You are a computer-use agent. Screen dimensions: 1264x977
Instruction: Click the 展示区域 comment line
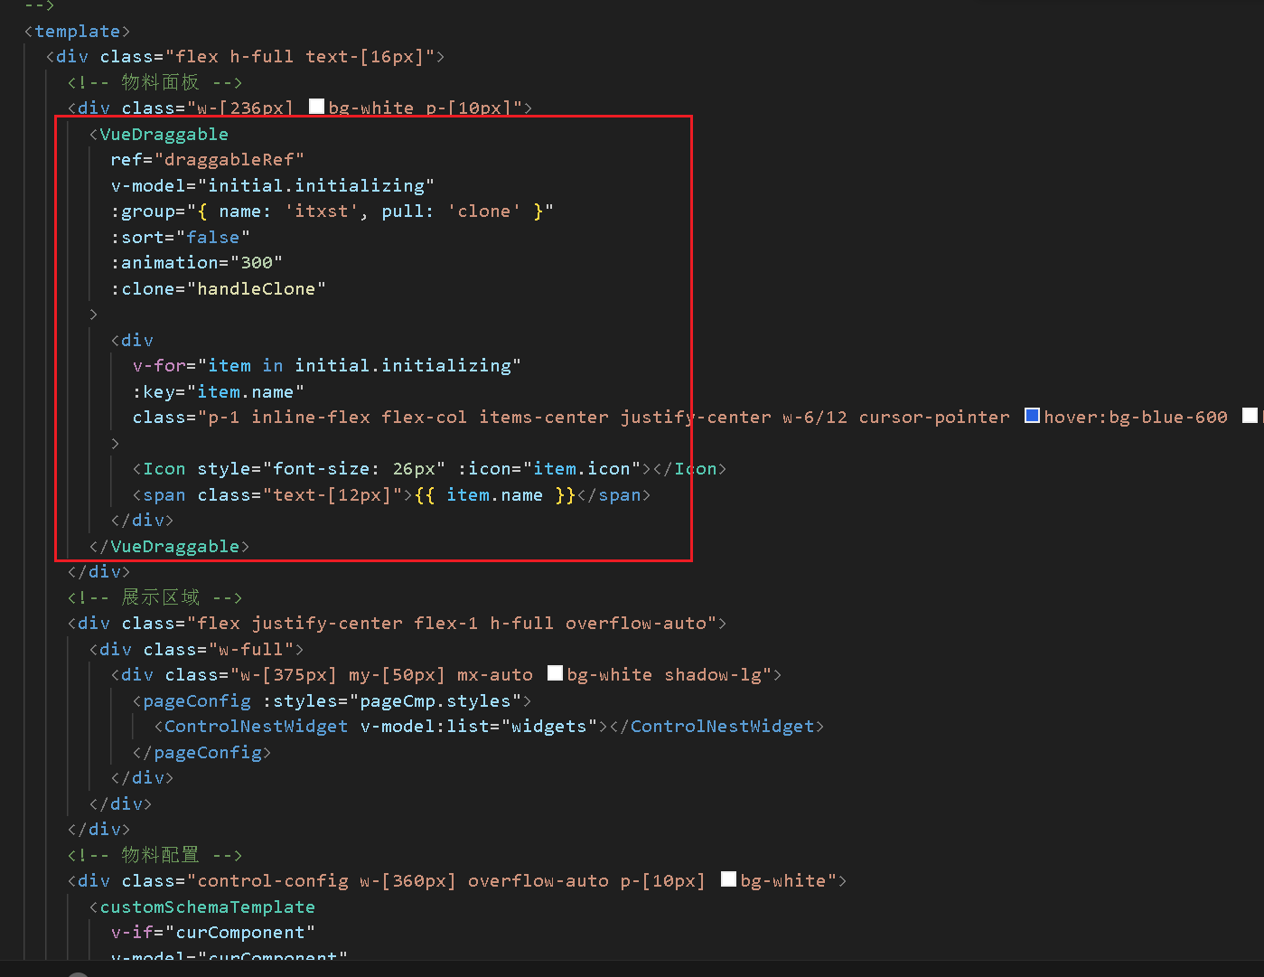click(154, 597)
